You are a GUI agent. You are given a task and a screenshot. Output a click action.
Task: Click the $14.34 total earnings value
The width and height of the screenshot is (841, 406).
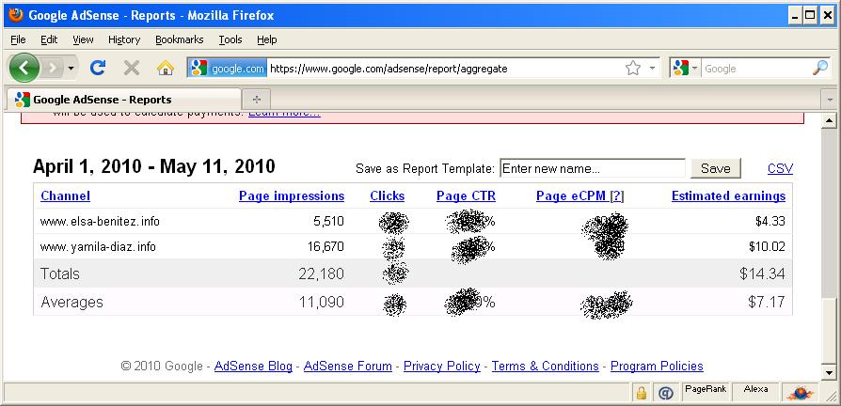click(x=762, y=273)
